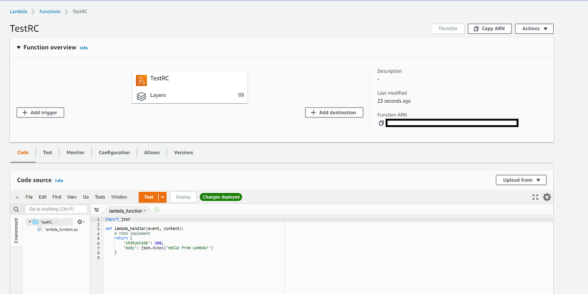Switch to the Code tab
The height and width of the screenshot is (294, 588).
coord(23,153)
